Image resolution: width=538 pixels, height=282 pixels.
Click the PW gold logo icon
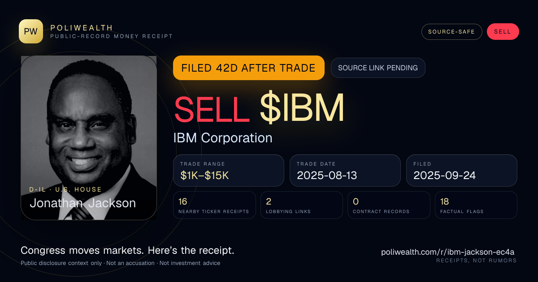pos(31,31)
